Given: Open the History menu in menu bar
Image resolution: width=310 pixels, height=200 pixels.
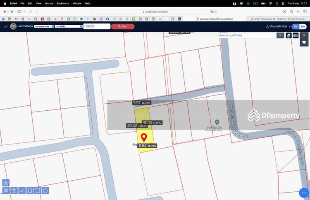Looking at the screenshot, I should click(x=49, y=3).
